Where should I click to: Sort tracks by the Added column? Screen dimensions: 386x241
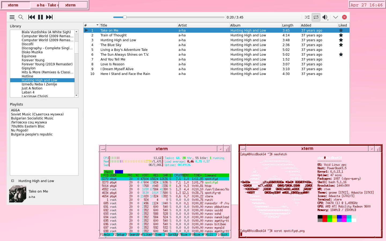point(319,25)
